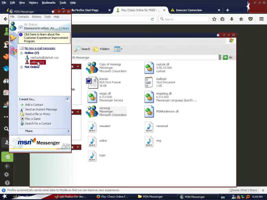Click the Go button beside address bar
The image size is (267, 200).
pyautogui.click(x=228, y=57)
